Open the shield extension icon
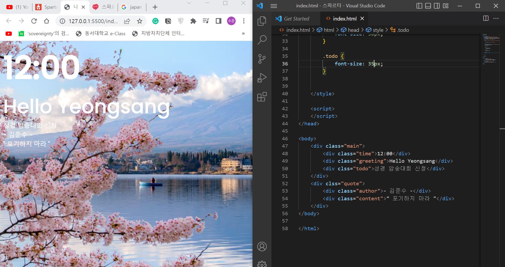 pyautogui.click(x=181, y=21)
